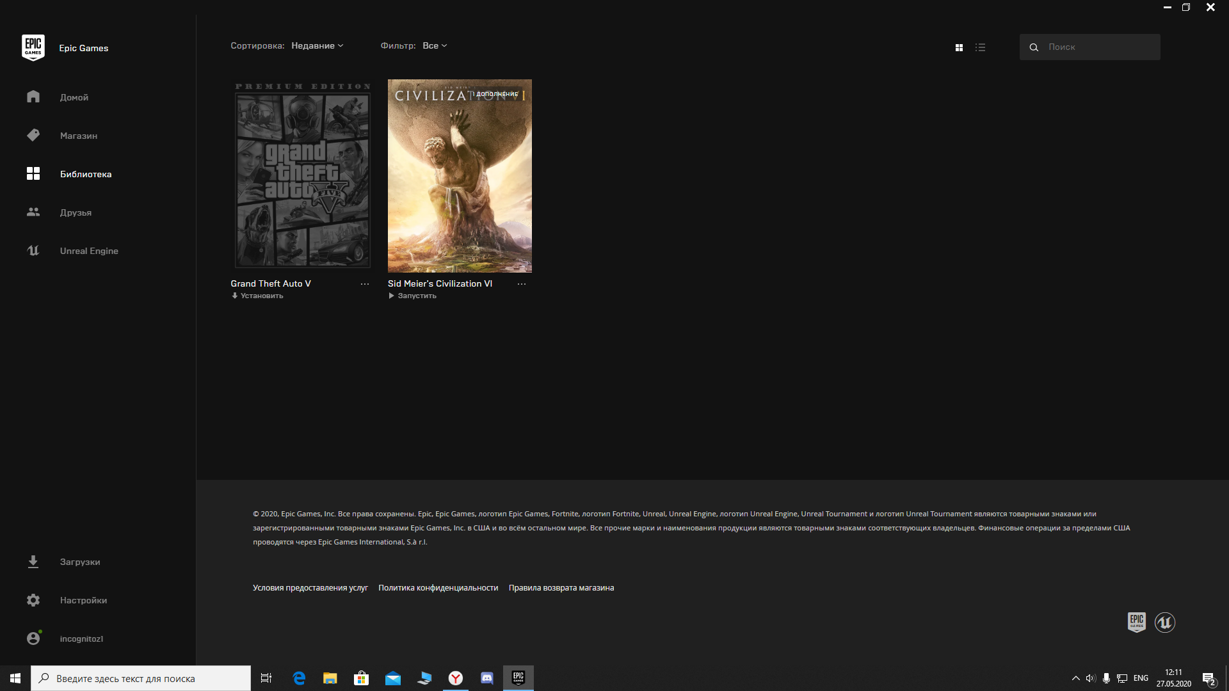Click Epic Games Launcher taskbar icon
The width and height of the screenshot is (1229, 691).
click(x=518, y=678)
